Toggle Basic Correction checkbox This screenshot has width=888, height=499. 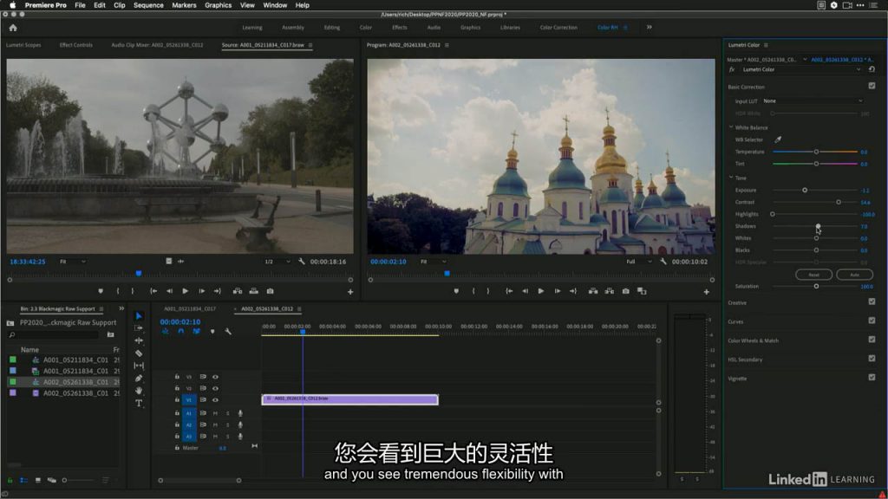[x=872, y=86]
